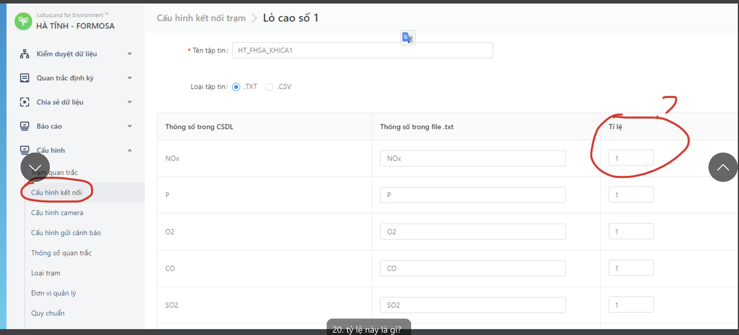Open Cấu hình camera submenu item
The image size is (739, 335).
(57, 213)
